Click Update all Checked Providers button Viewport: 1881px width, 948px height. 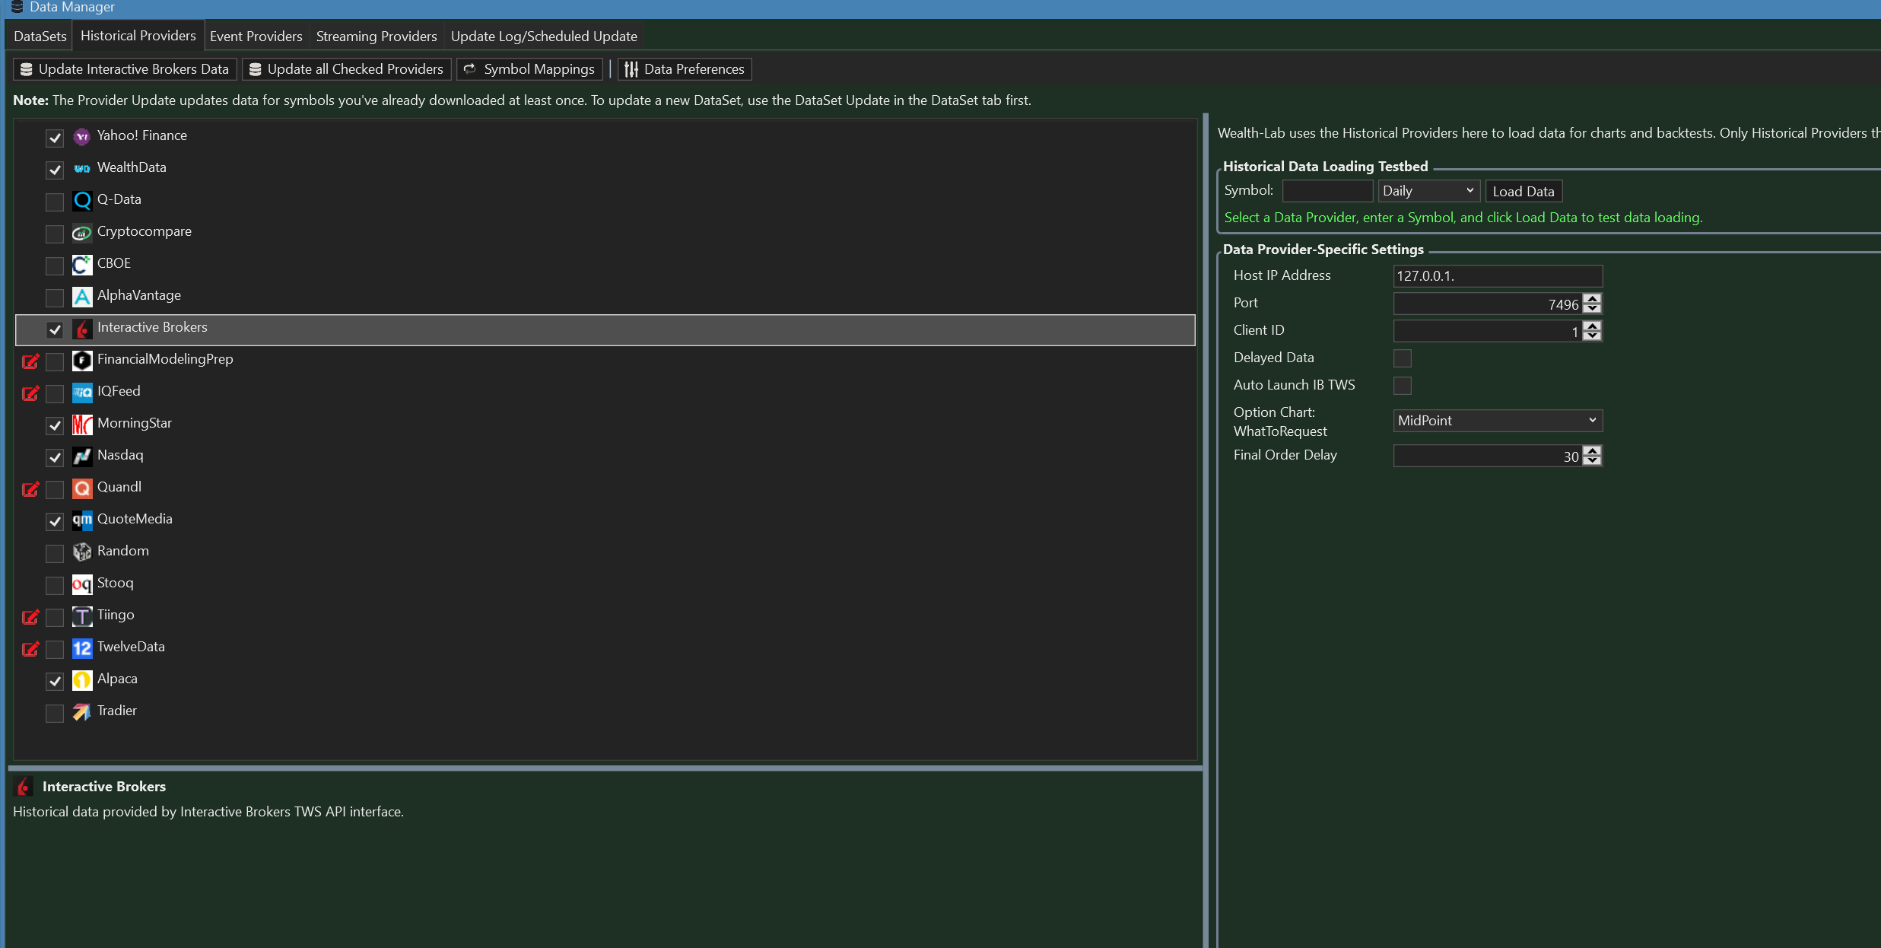pyautogui.click(x=347, y=69)
